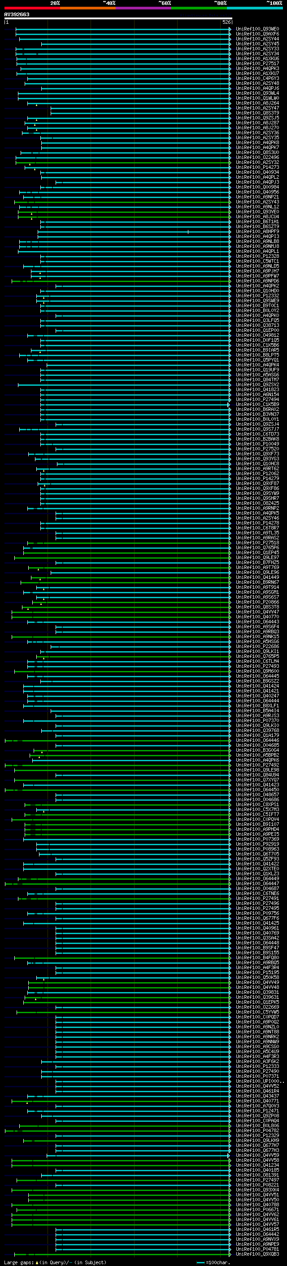Select the UniRef100_A9PJH7 label
This screenshot has height=1266, width=287.
click(257, 271)
